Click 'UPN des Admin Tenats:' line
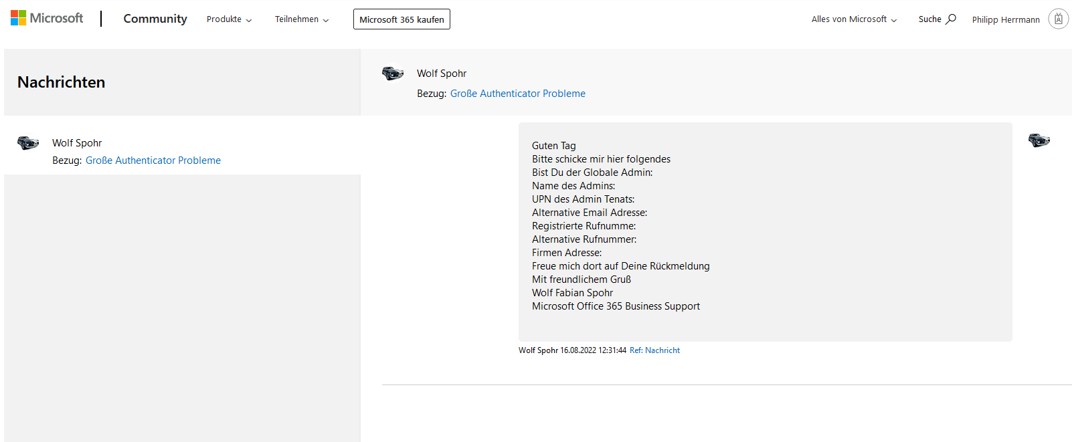1072x442 pixels. (583, 199)
